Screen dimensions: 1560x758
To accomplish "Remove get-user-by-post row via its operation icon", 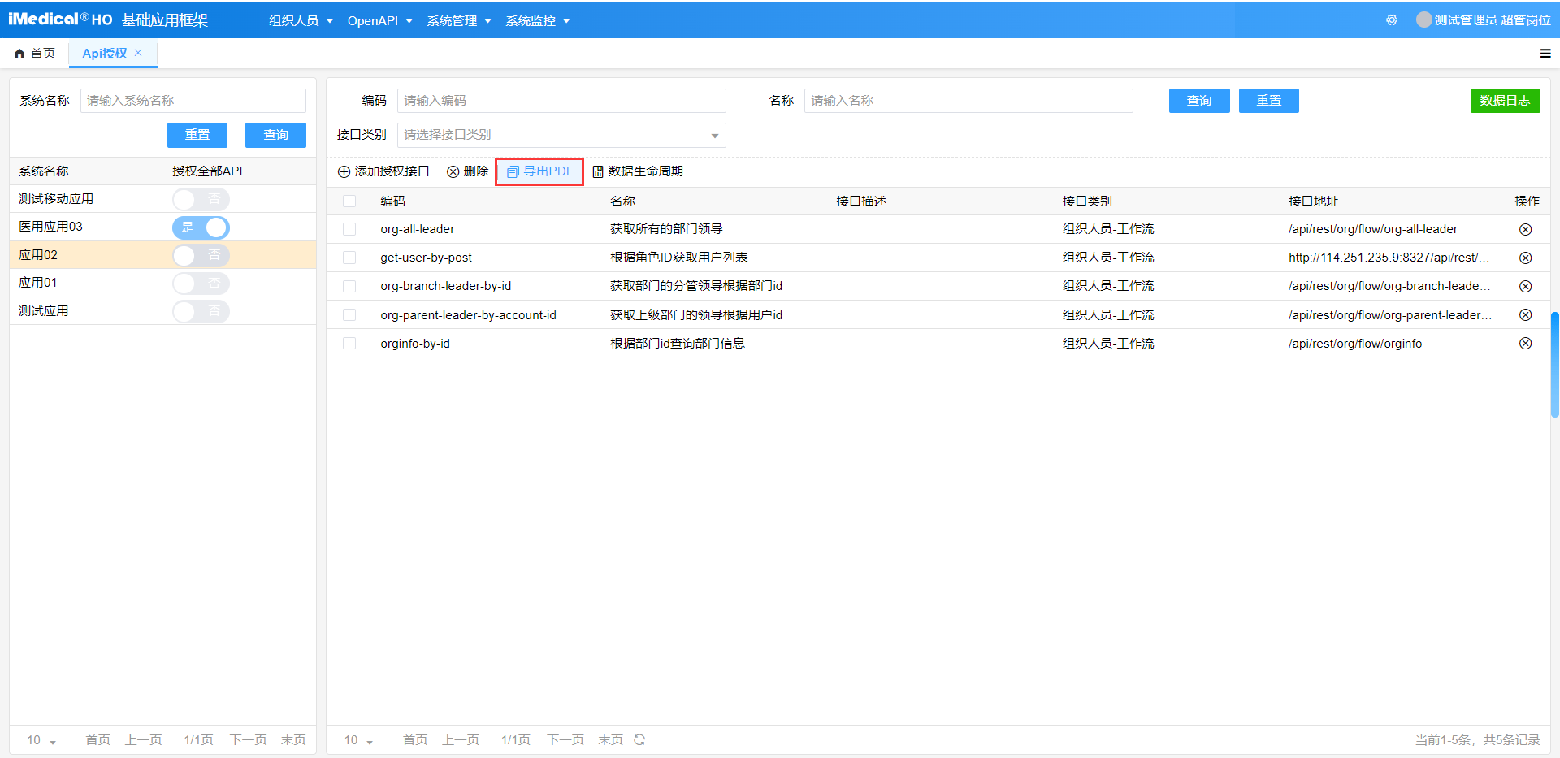I will pyautogui.click(x=1525, y=258).
